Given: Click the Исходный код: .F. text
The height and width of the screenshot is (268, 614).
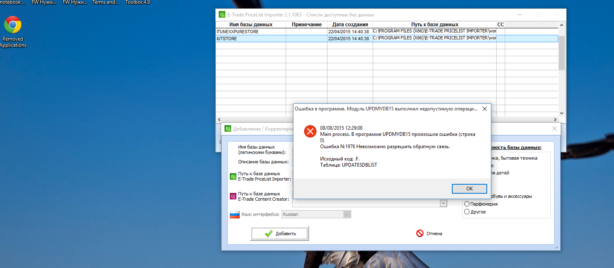Looking at the screenshot, I should [x=340, y=159].
